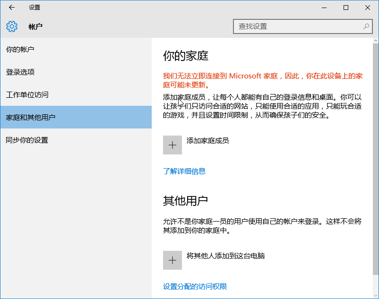379x299 pixels.
Task: Go to 登录选项 settings
Action: pyautogui.click(x=20, y=72)
